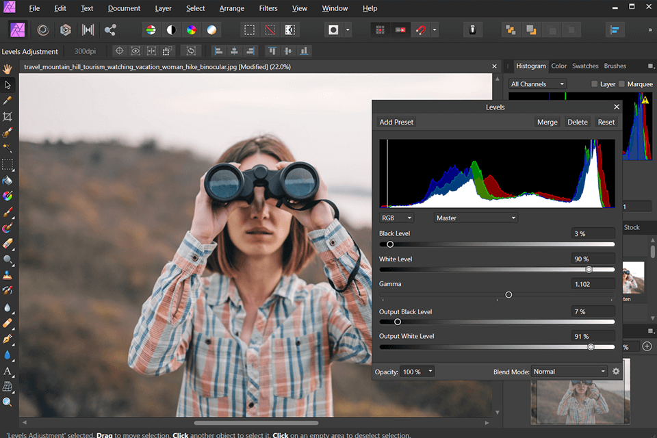Click the Gamma slider handle
657x438 pixels.
click(508, 295)
